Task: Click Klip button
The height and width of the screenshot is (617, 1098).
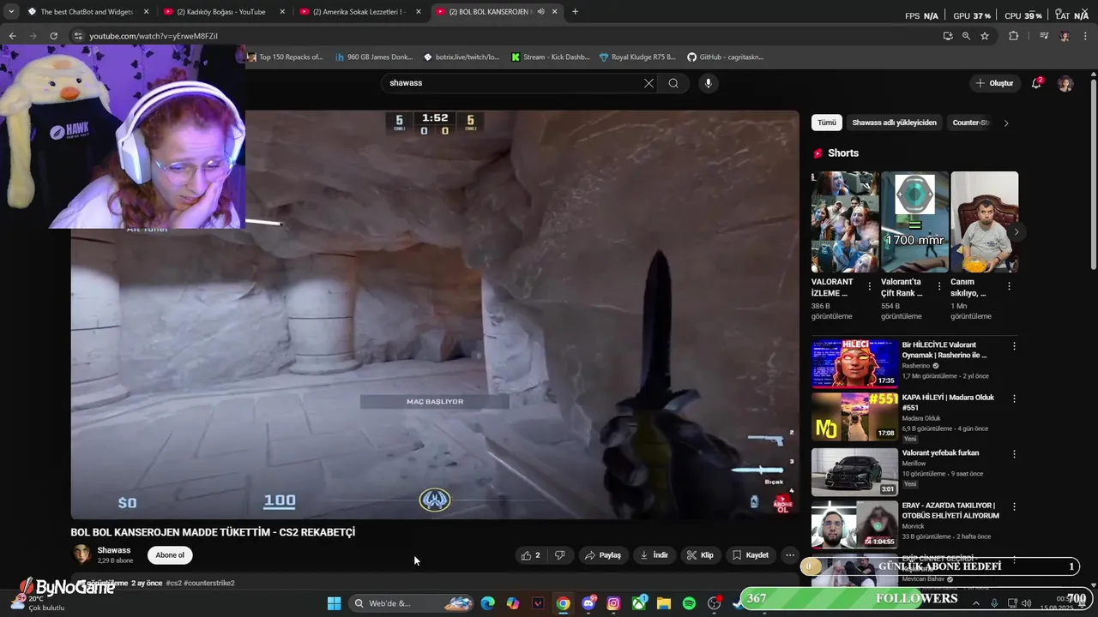Action: pos(700,555)
